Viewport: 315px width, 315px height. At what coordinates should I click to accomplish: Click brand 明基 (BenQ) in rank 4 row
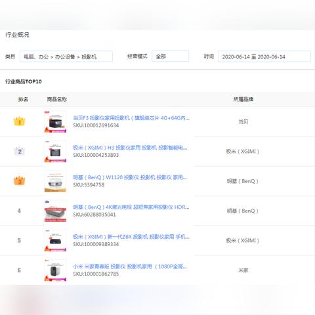242,211
